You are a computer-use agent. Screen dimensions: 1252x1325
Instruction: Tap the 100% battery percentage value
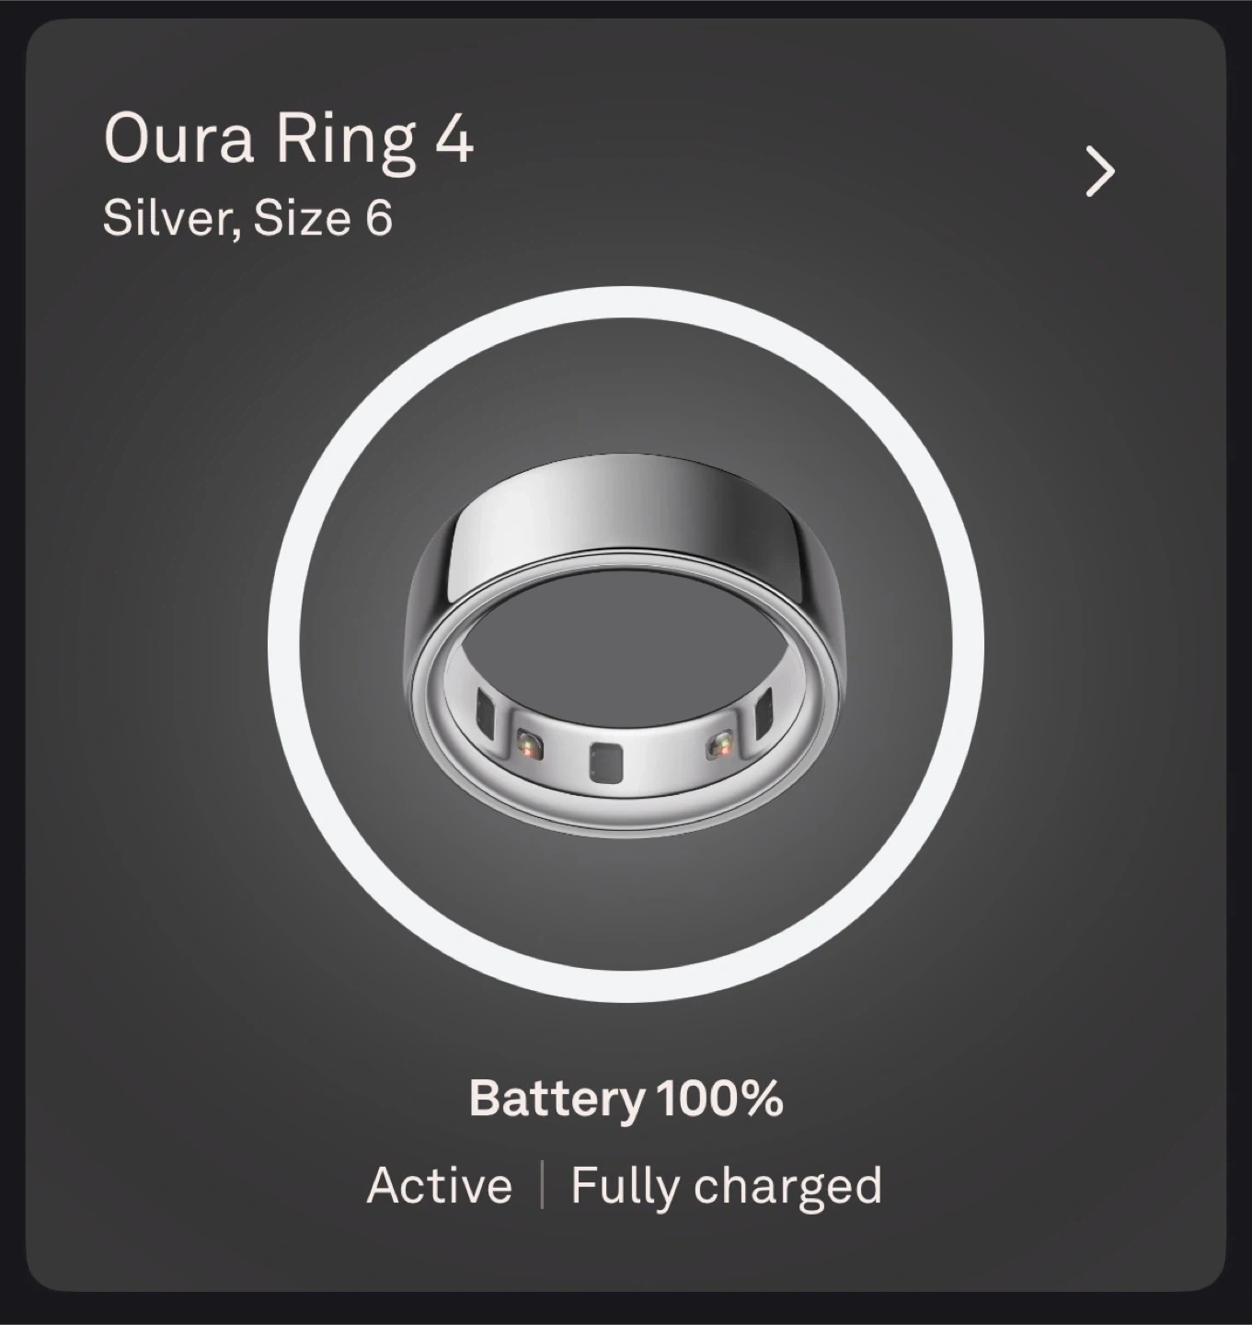[x=720, y=1098]
